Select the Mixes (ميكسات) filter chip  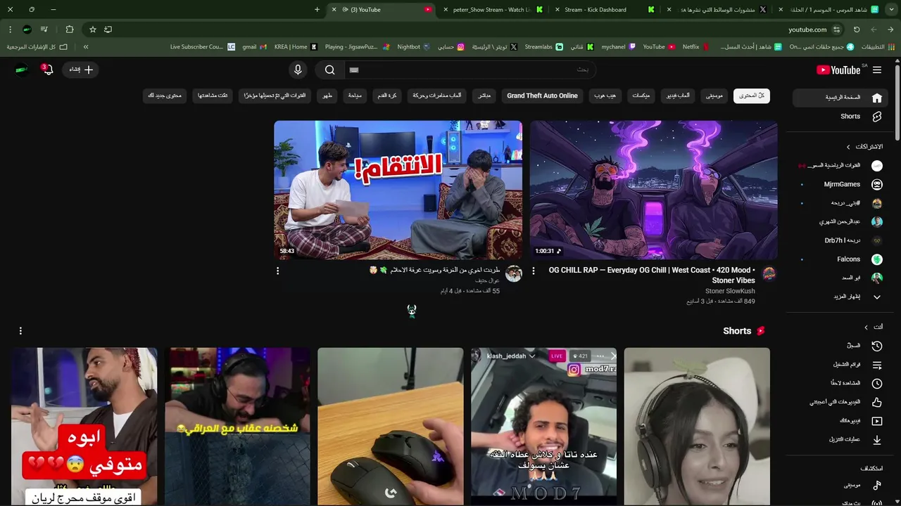pos(641,96)
